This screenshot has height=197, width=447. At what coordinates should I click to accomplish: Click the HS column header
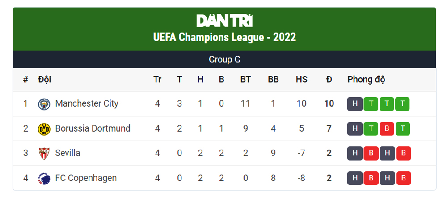click(301, 80)
